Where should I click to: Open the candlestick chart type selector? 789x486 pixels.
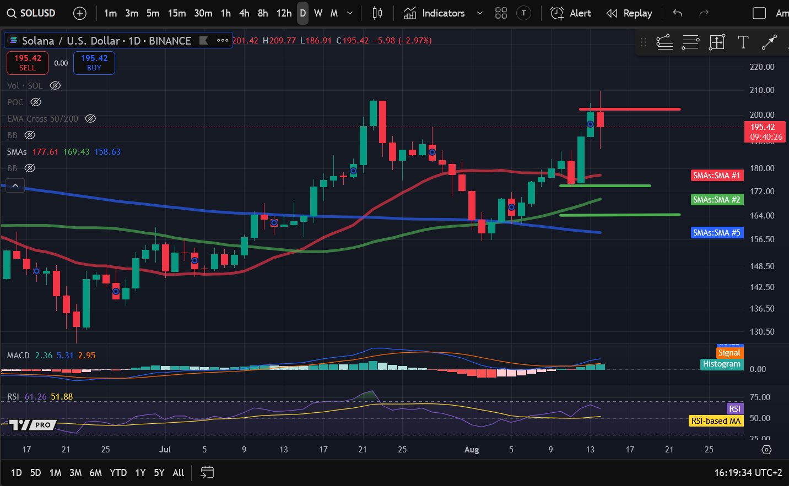pos(377,13)
